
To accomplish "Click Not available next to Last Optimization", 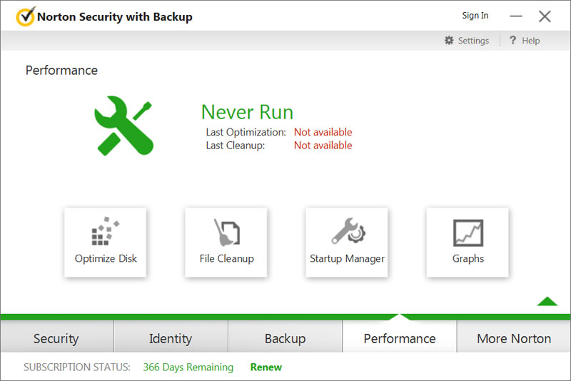I will pyautogui.click(x=323, y=132).
